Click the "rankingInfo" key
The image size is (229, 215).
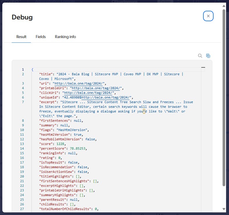(x=52, y=153)
